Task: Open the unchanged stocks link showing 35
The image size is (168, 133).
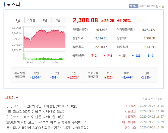Action: (x=124, y=56)
